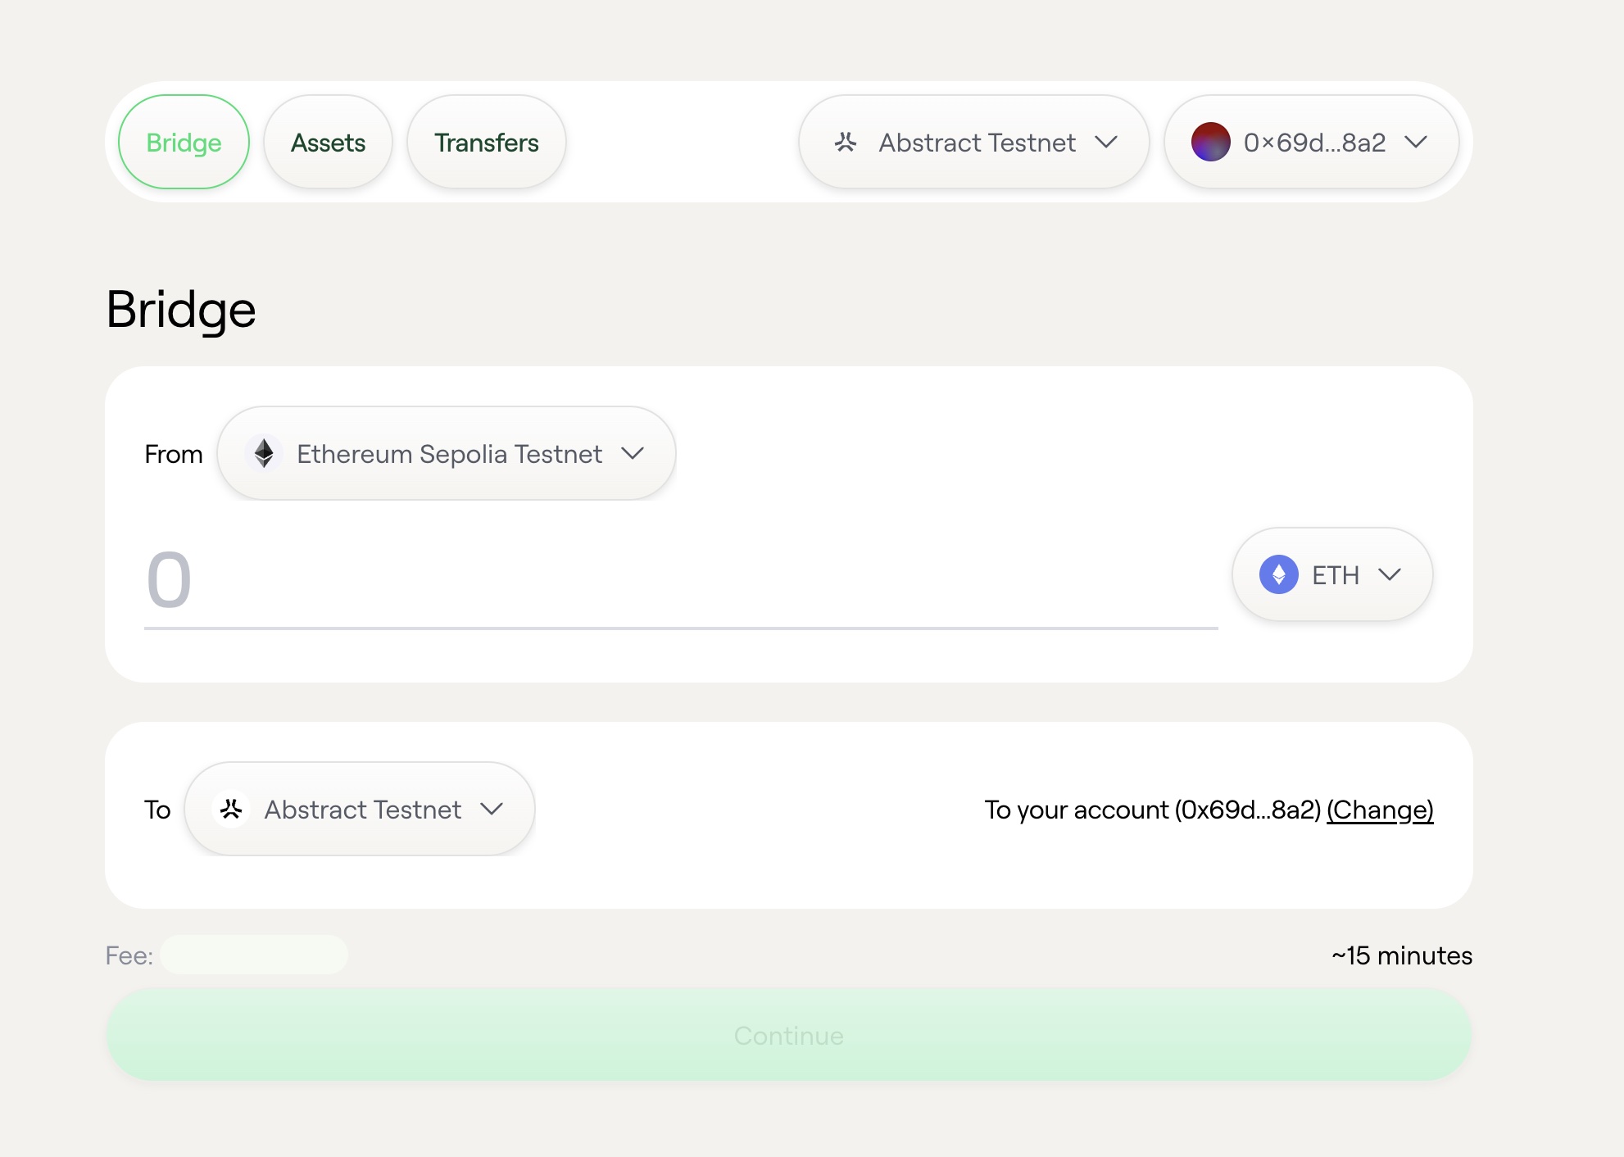Click the 'From' label
Viewport: 1624px width, 1157px height.
click(174, 454)
